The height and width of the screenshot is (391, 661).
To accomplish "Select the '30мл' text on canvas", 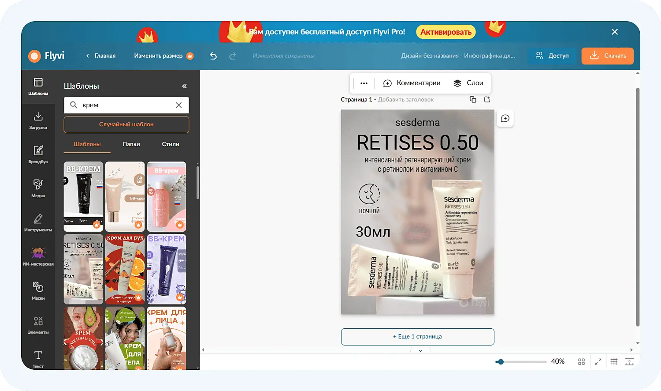I will pyautogui.click(x=373, y=232).
